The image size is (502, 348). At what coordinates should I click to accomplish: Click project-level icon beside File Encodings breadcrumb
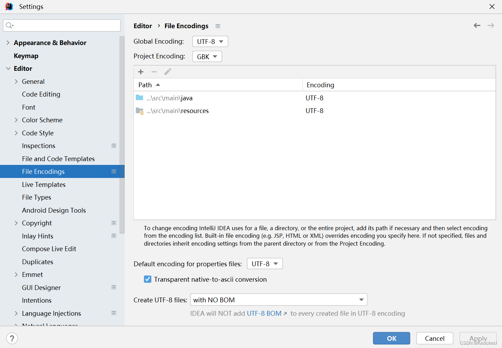(218, 26)
